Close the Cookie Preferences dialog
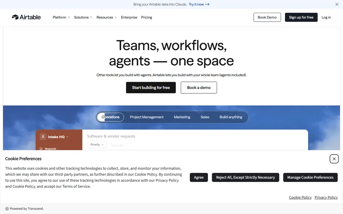 pyautogui.click(x=334, y=159)
